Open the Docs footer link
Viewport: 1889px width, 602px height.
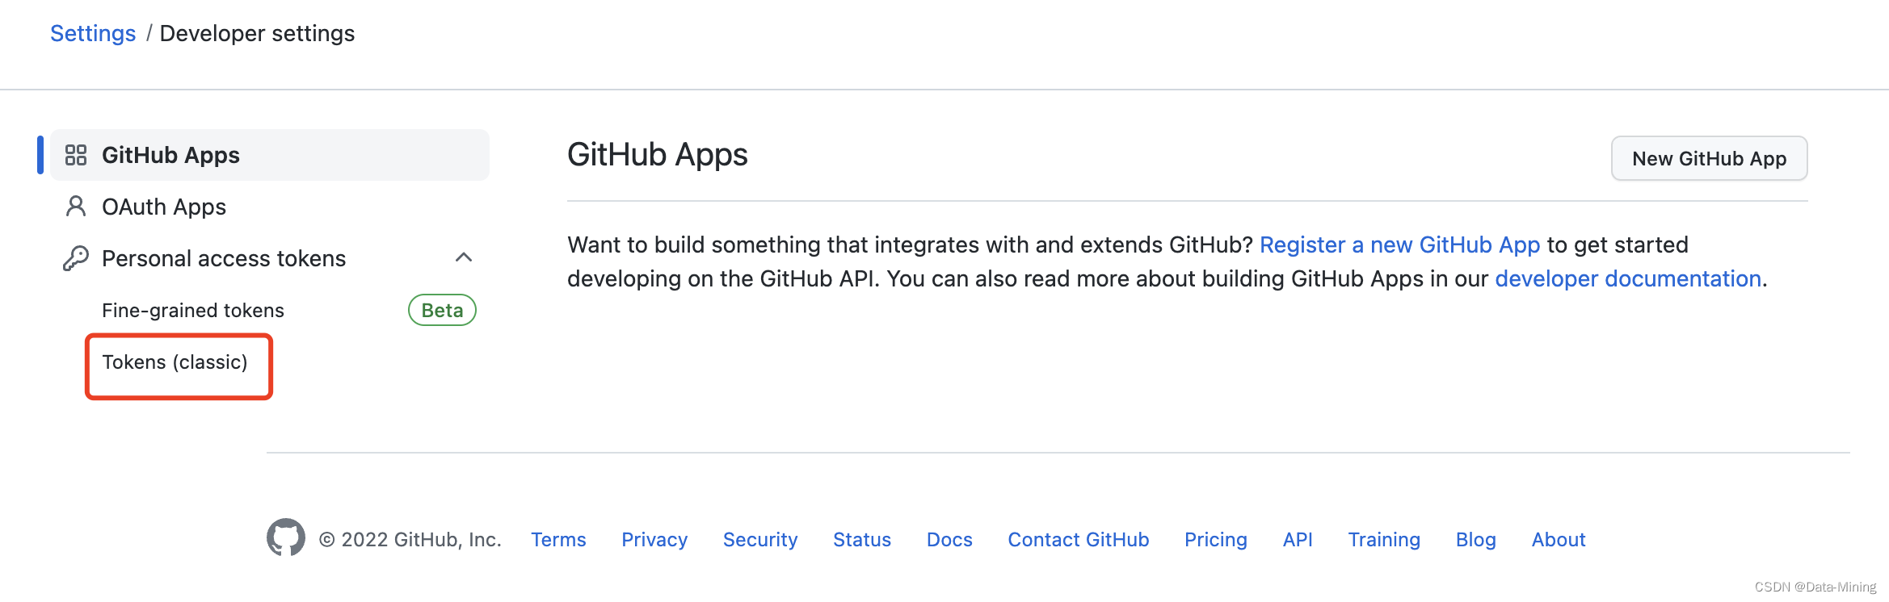(949, 539)
